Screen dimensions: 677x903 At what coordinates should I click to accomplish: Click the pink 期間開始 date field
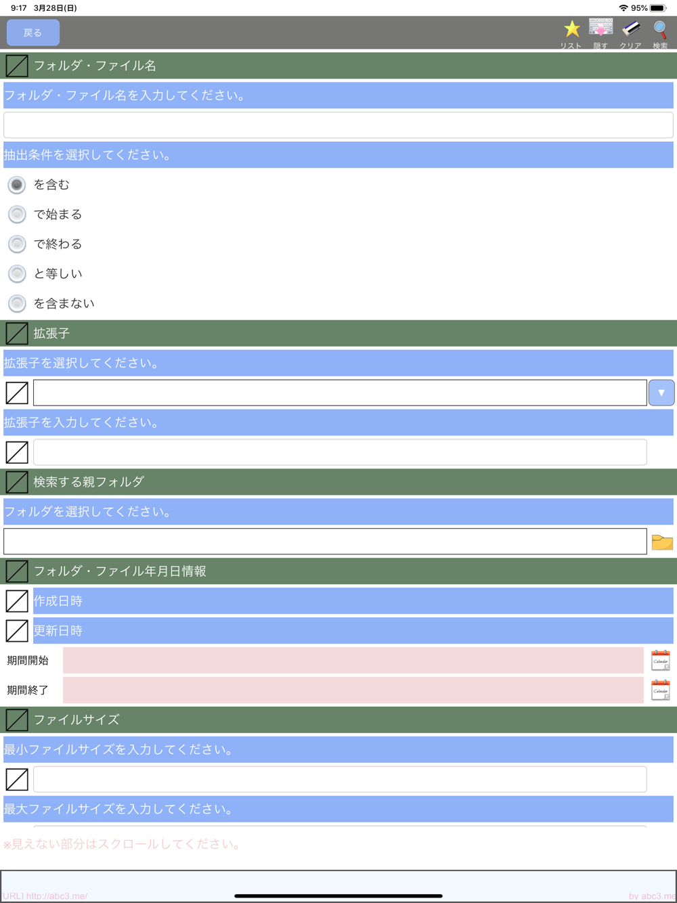353,660
